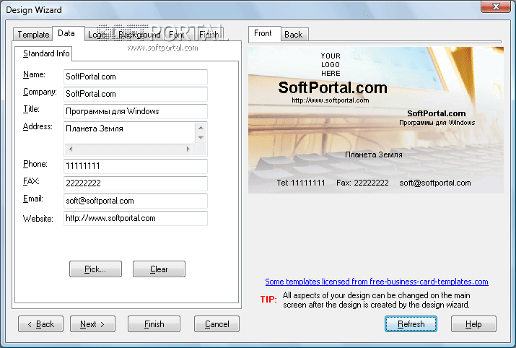Focus the Phone number field

pos(136,166)
